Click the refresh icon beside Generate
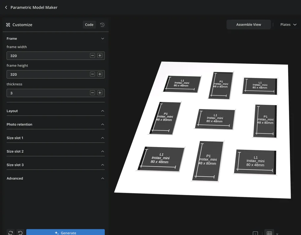The width and height of the screenshot is (301, 235). tap(11, 233)
